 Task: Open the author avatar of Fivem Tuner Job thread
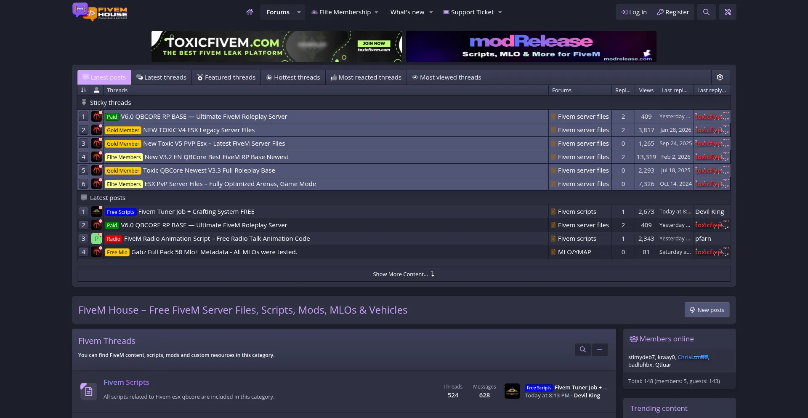point(97,212)
